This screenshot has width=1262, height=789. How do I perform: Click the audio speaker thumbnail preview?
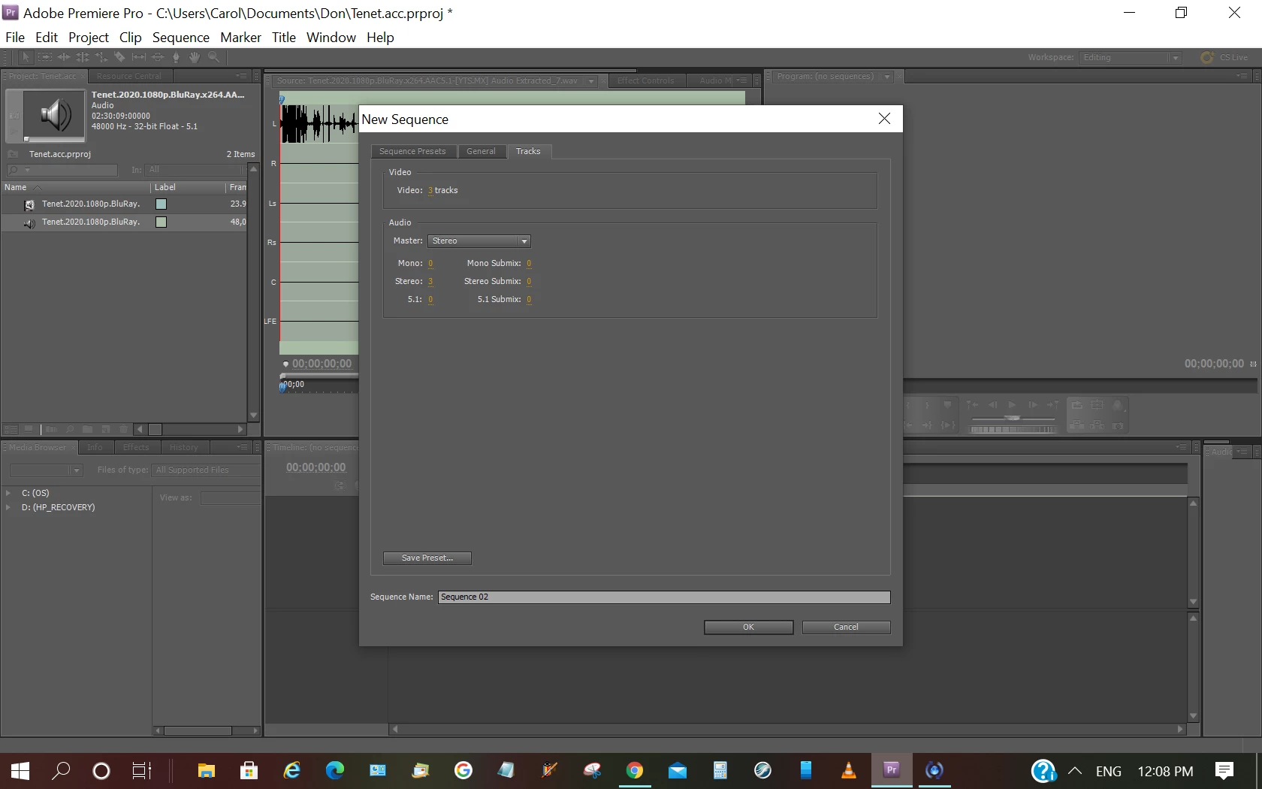coord(54,115)
